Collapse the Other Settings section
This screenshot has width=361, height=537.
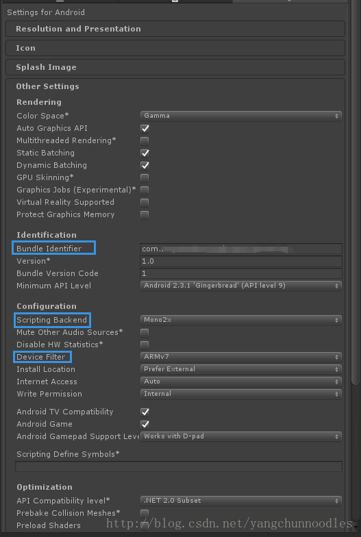(48, 86)
